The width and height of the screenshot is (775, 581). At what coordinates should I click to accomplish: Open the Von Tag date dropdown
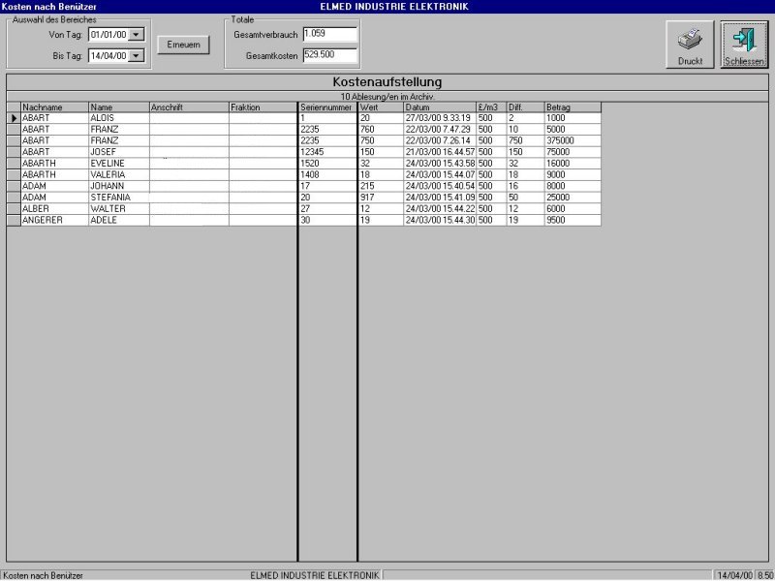[x=136, y=35]
